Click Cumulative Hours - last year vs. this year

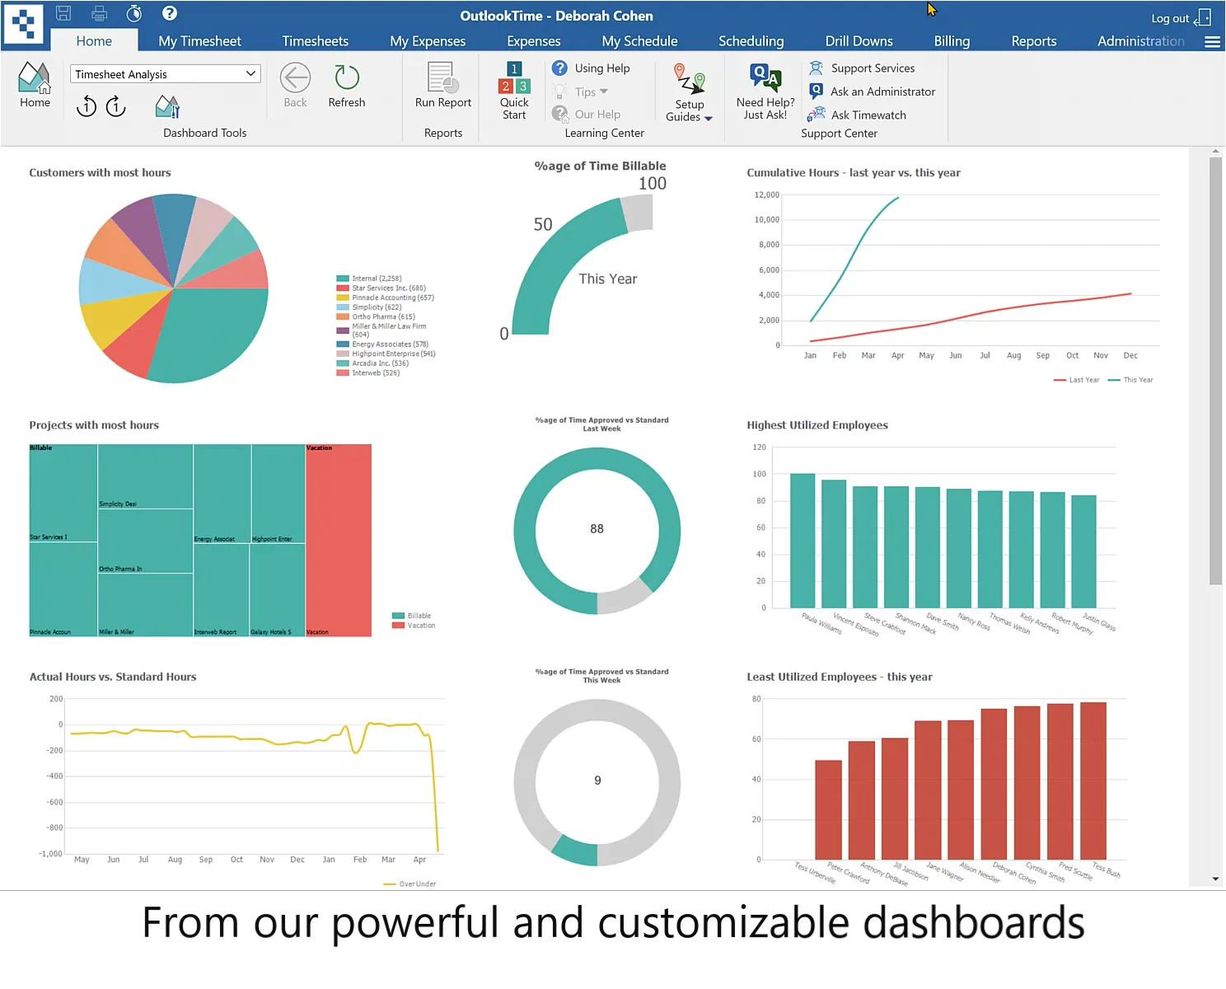click(854, 173)
